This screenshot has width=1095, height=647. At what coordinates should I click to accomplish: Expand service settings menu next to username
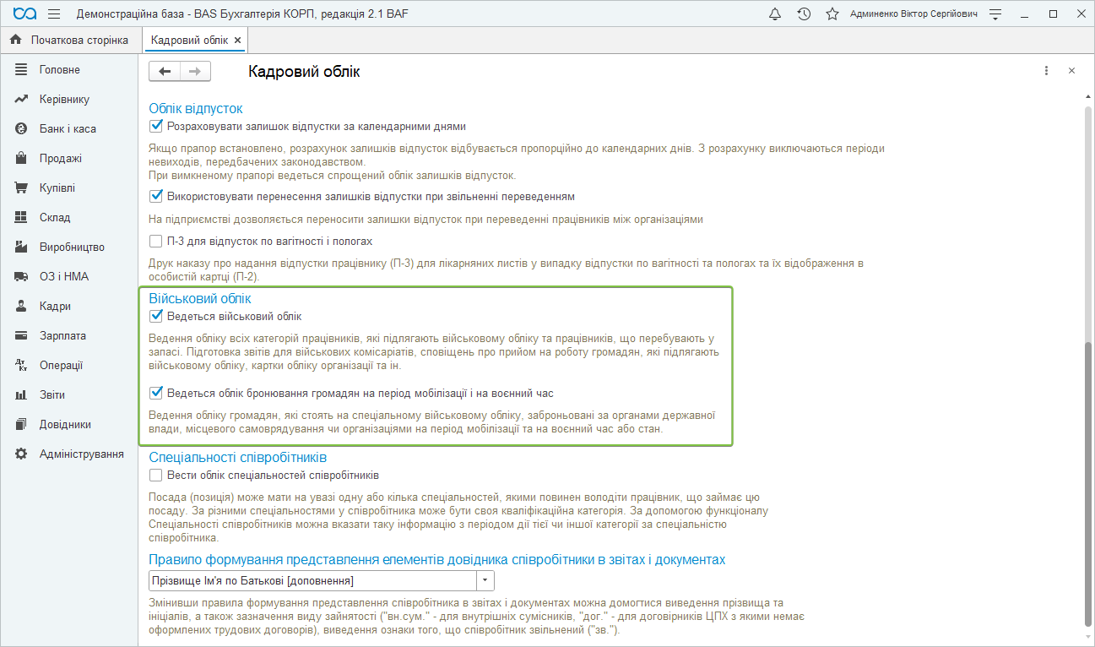(x=996, y=14)
